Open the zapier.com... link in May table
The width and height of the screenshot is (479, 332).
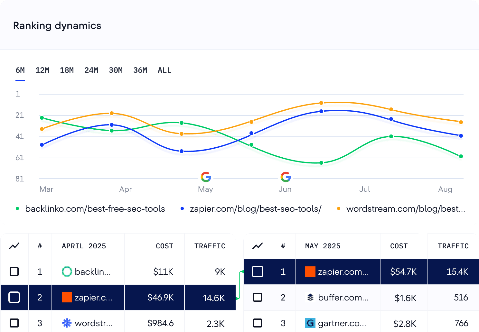[x=343, y=272]
